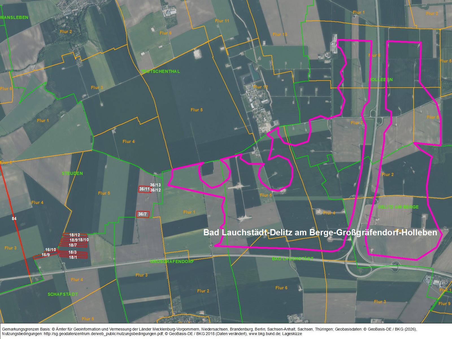Click the WANSLEBEN label
452x339 pixels.
click(15, 18)
